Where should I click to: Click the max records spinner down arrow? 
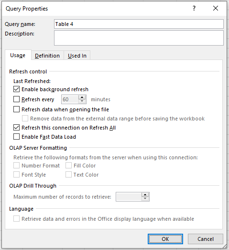coord(145,199)
